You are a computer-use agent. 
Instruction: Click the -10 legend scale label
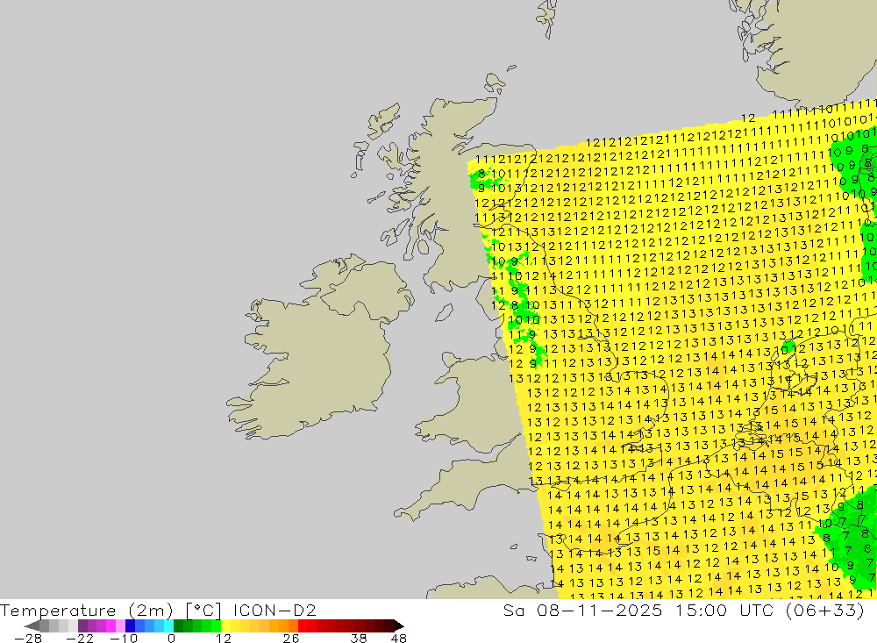(x=123, y=639)
